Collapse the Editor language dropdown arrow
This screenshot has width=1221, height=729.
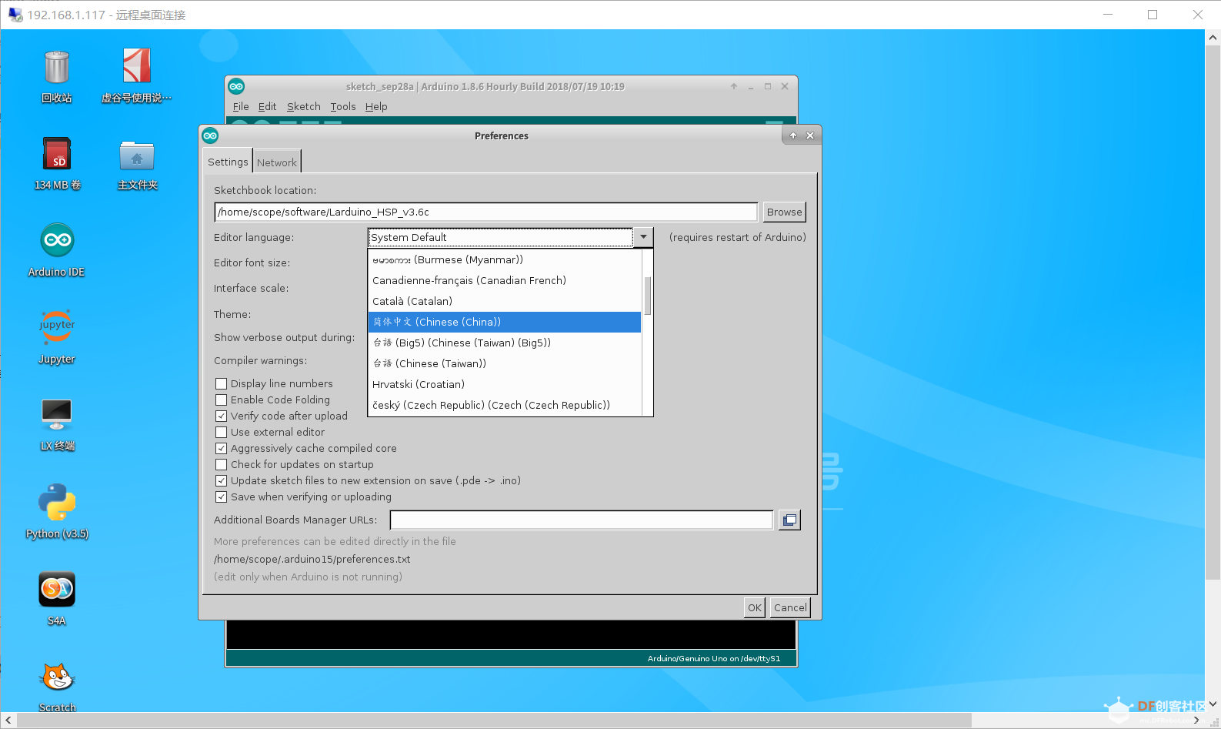tap(643, 237)
